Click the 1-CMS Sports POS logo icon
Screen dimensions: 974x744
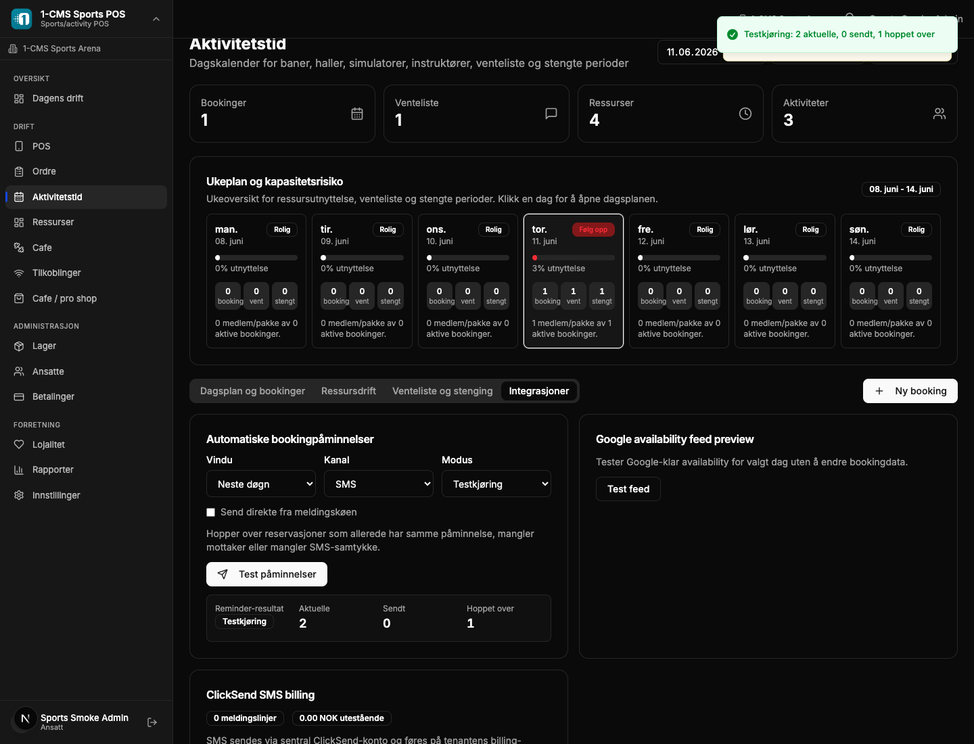pos(22,19)
